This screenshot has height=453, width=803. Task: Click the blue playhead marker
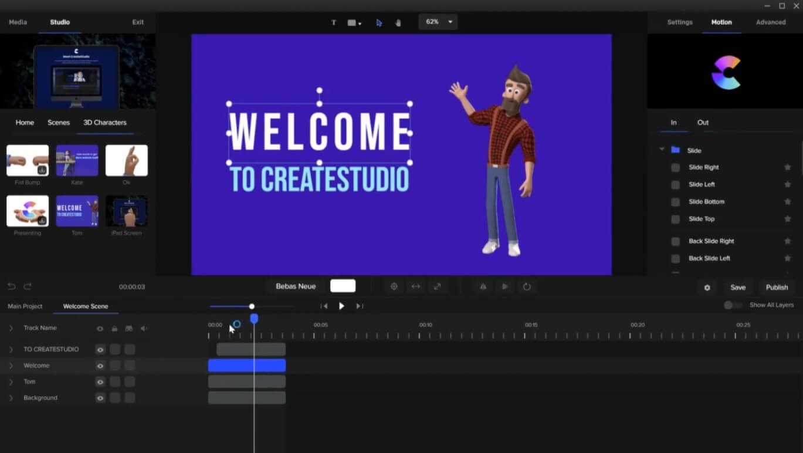pos(254,319)
